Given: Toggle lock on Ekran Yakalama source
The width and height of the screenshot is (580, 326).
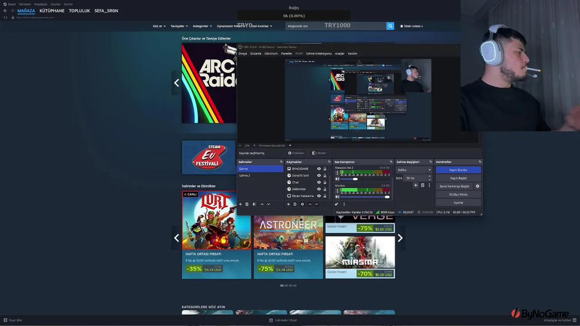Looking at the screenshot, I should [x=325, y=196].
